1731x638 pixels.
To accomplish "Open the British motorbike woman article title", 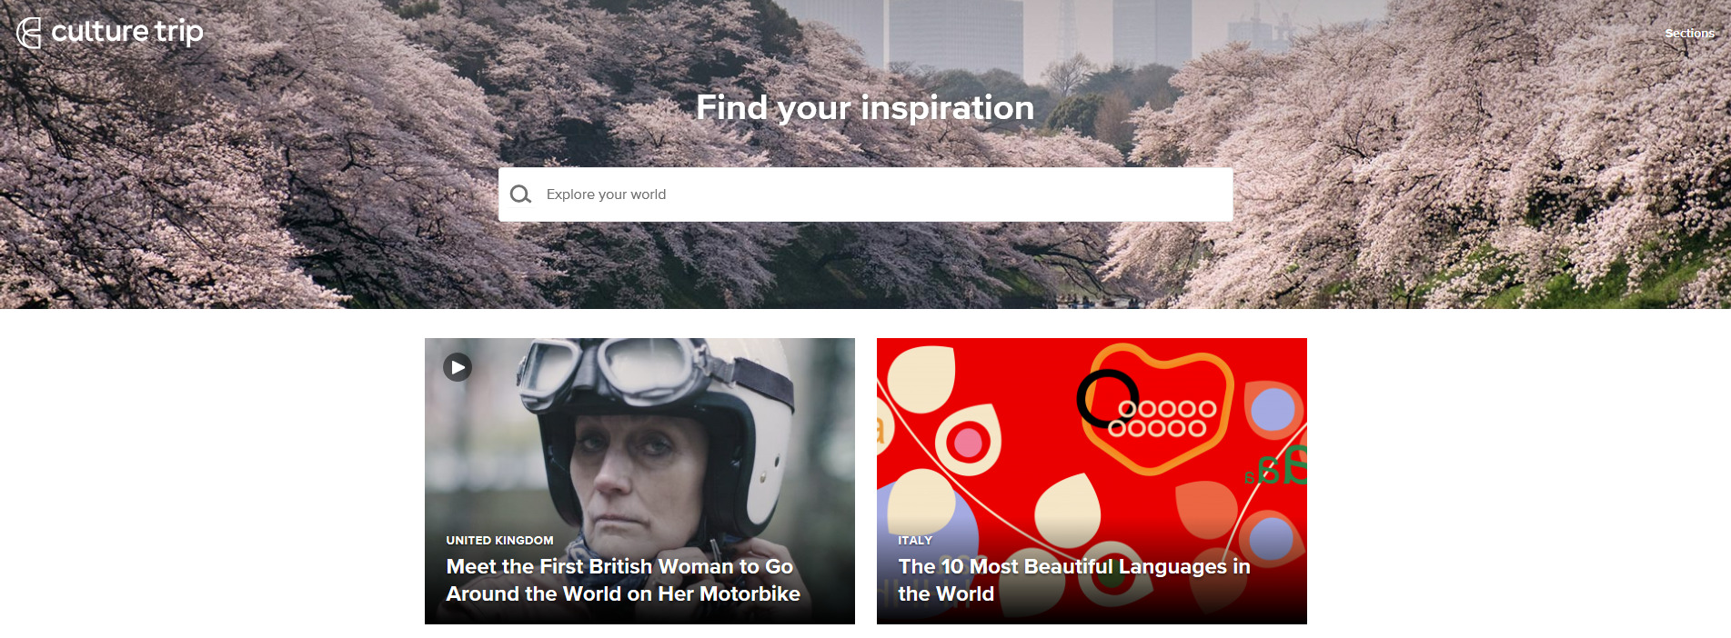I will tap(623, 580).
